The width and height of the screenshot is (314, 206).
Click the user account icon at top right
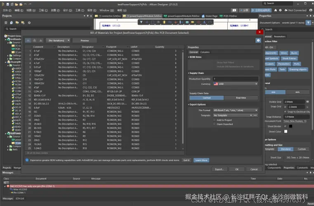[311, 10]
